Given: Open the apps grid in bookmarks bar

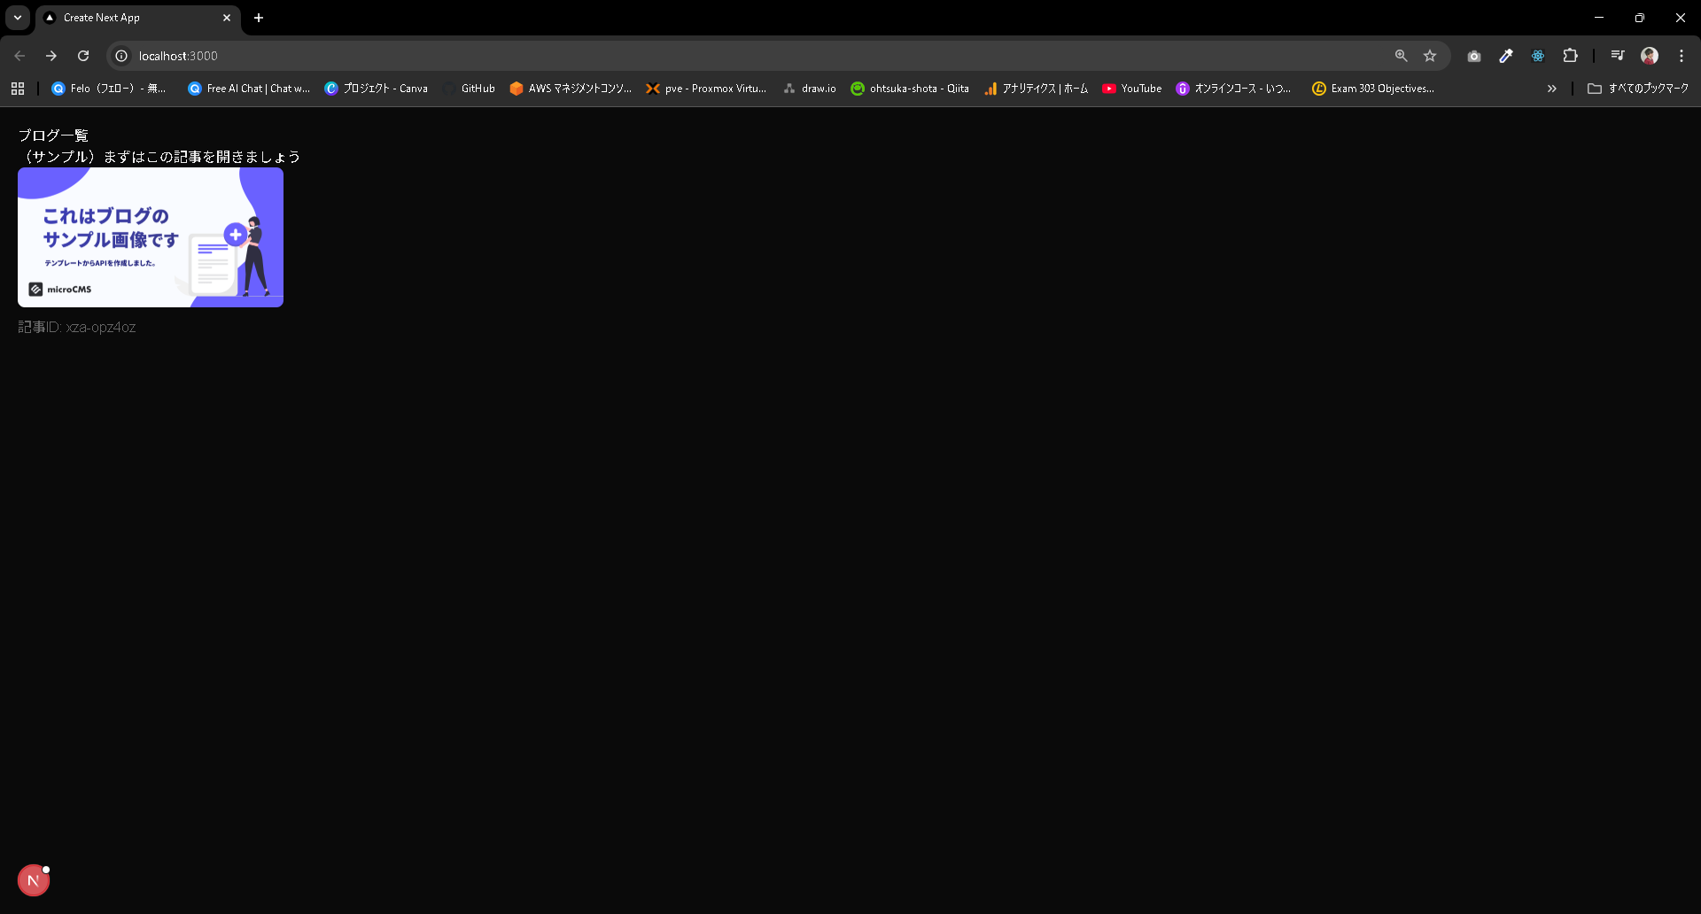Looking at the screenshot, I should click(18, 89).
